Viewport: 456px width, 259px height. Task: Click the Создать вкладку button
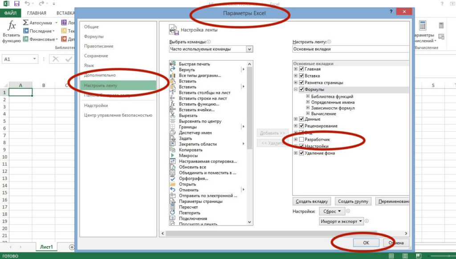[x=311, y=201]
